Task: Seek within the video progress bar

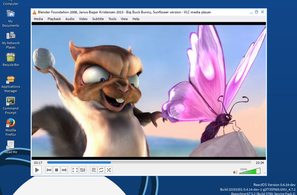Action: [x=149, y=162]
